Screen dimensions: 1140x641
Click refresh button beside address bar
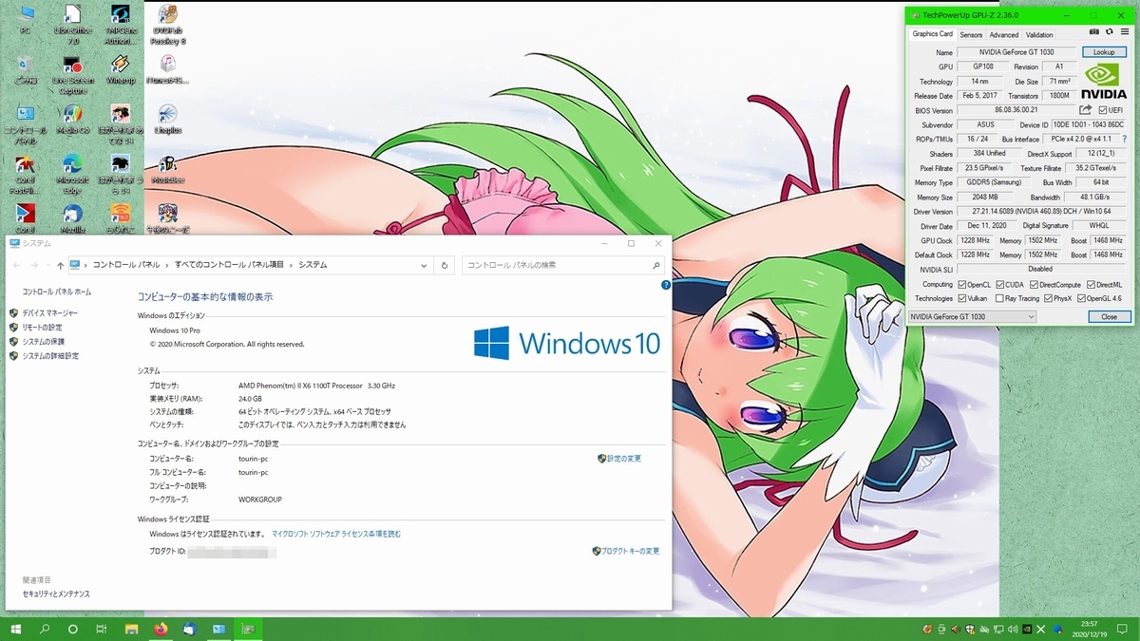pyautogui.click(x=445, y=266)
